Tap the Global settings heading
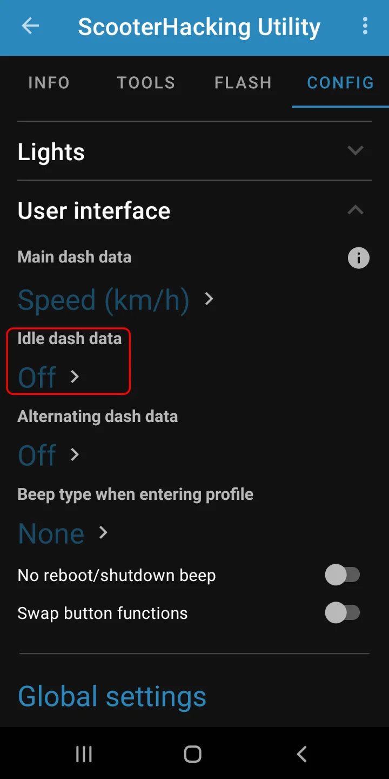This screenshot has height=779, width=389. pos(112,696)
